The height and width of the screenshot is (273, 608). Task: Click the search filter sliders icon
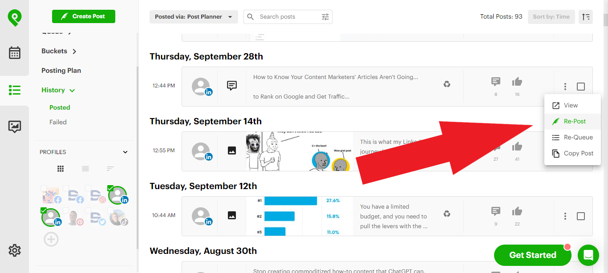pos(325,17)
